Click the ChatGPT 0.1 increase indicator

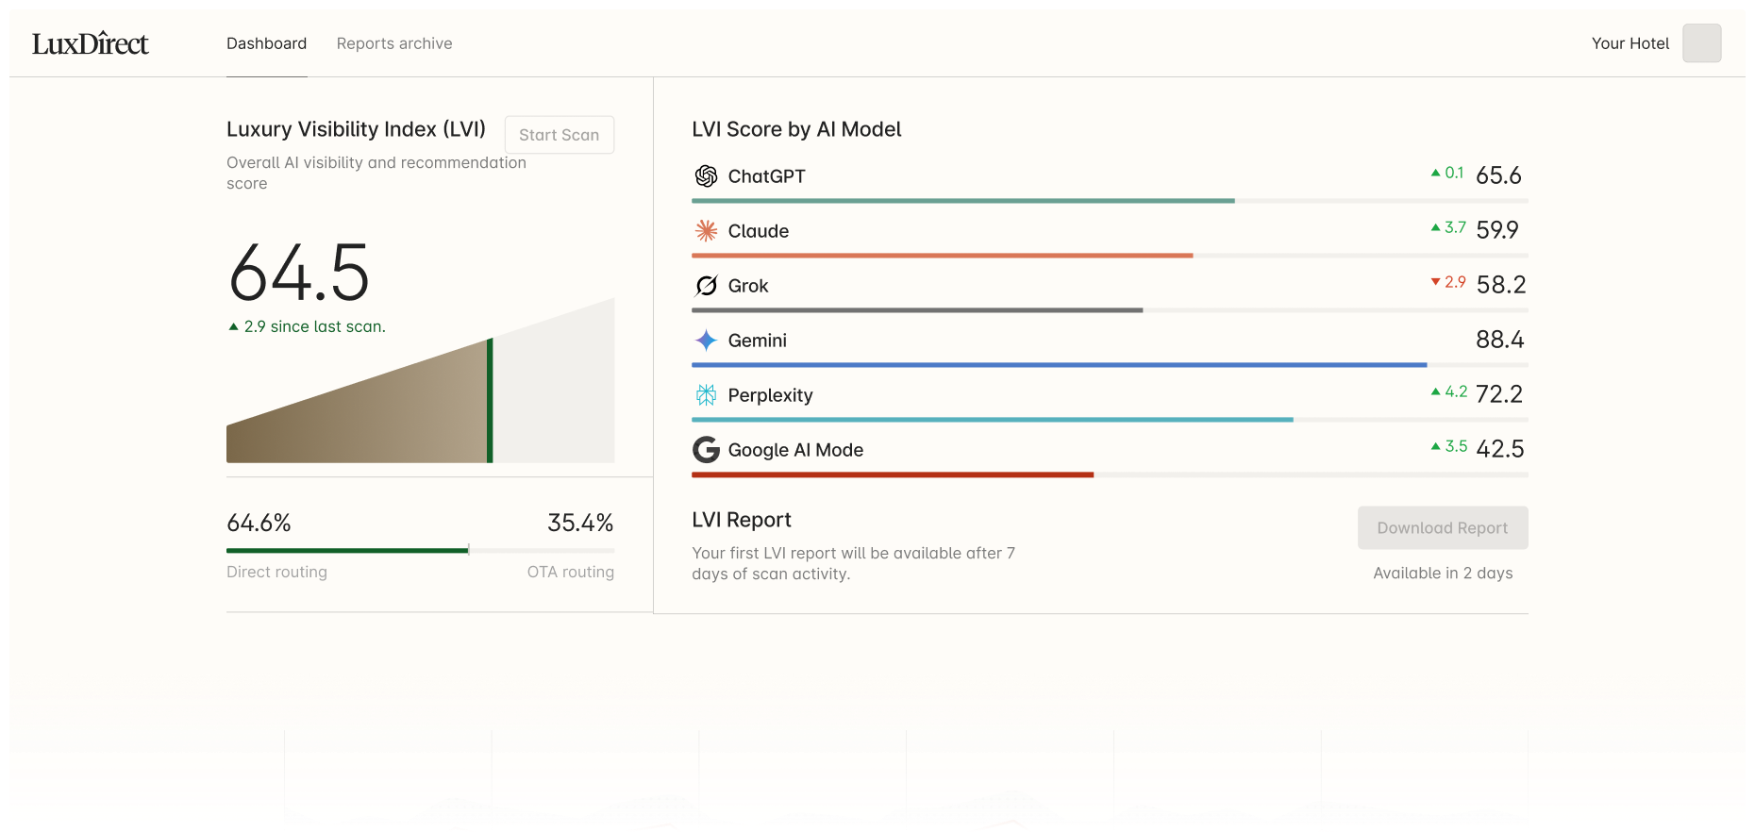click(1447, 173)
